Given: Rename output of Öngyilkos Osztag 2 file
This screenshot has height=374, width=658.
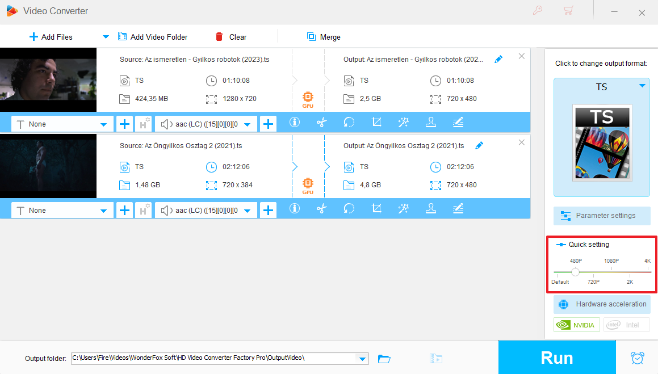Looking at the screenshot, I should [x=479, y=146].
